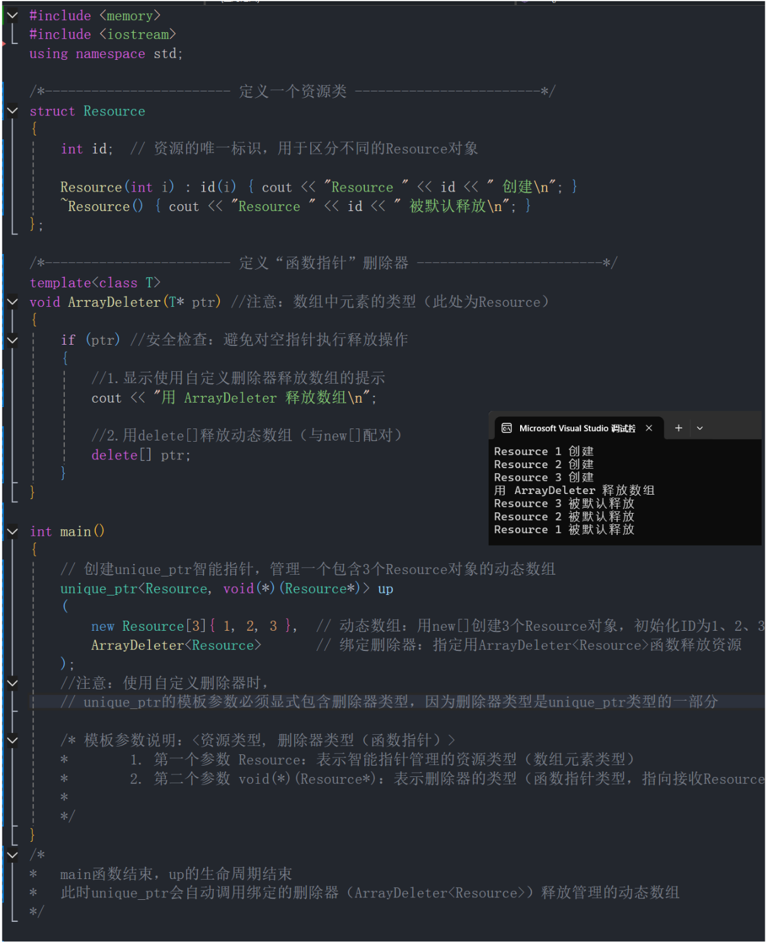The width and height of the screenshot is (766, 949).
Task: Click 'template<class T>' line
Action: click(95, 282)
